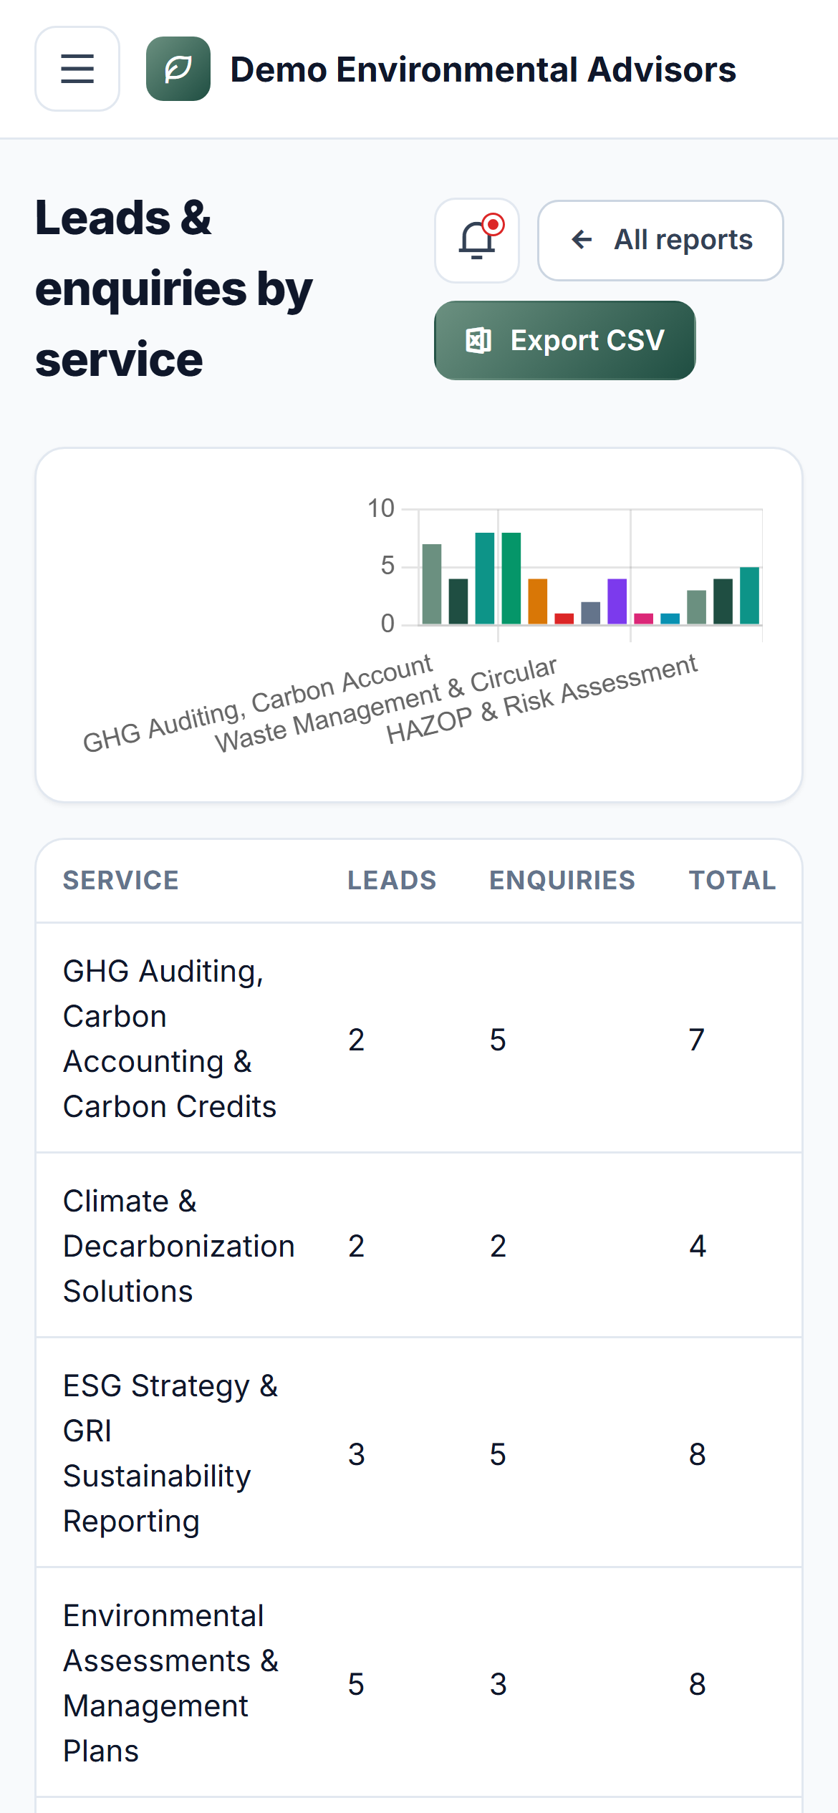This screenshot has height=1813, width=838.
Task: Click leads value 3 in ESG Strategy row
Action: [357, 1454]
